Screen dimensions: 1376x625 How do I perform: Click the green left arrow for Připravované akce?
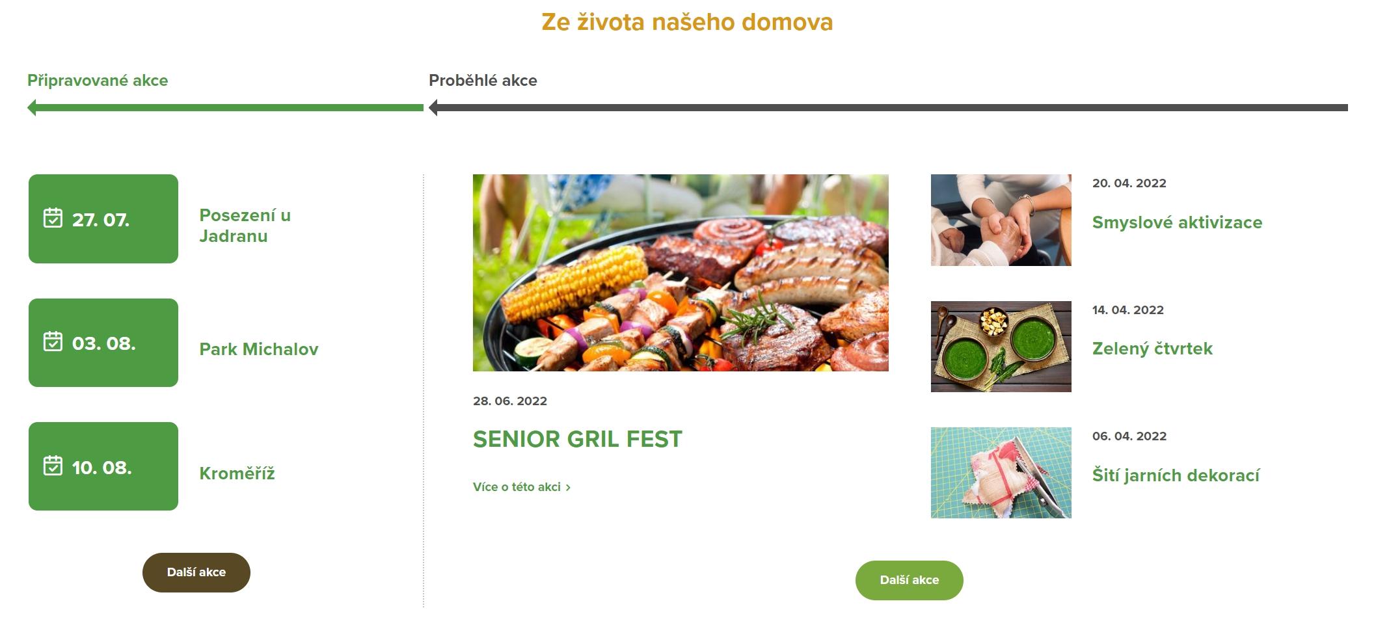point(225,107)
